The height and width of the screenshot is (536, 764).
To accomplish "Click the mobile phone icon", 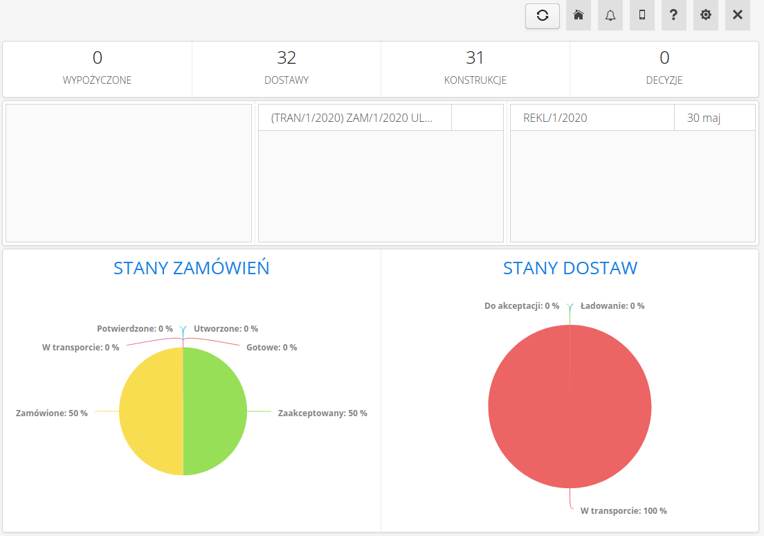I will 642,15.
